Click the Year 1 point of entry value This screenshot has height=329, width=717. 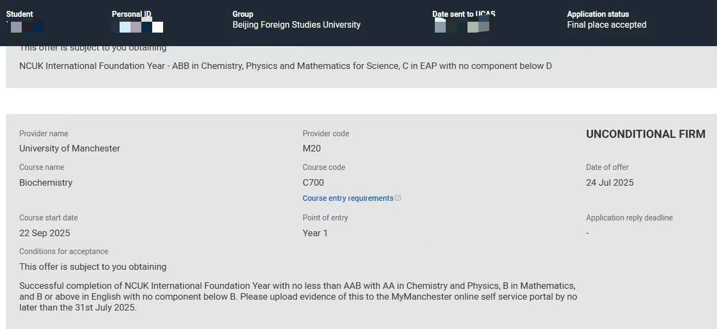315,233
